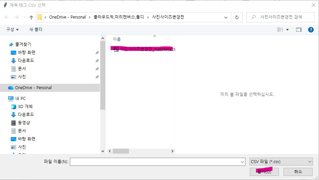Click pin icon next to 사진 favorite
This screenshot has width=319, height=180.
tap(97, 77)
